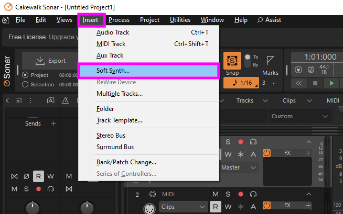The width and height of the screenshot is (343, 214).
Task: Toggle MIDI track 2 FX power button
Action: pyautogui.click(x=266, y=205)
